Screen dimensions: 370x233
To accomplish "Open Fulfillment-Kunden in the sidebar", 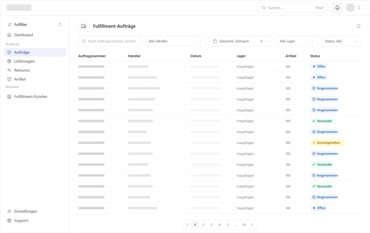I will click(x=34, y=97).
